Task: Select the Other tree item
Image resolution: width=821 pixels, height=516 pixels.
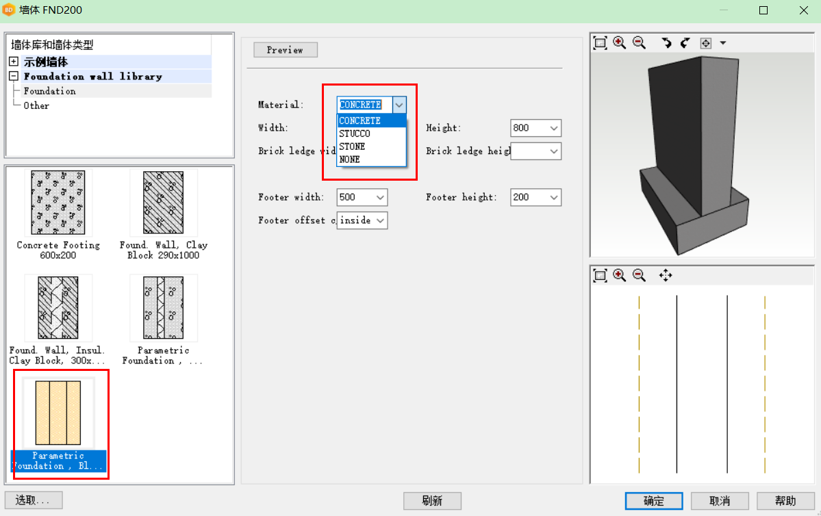Action: (37, 105)
